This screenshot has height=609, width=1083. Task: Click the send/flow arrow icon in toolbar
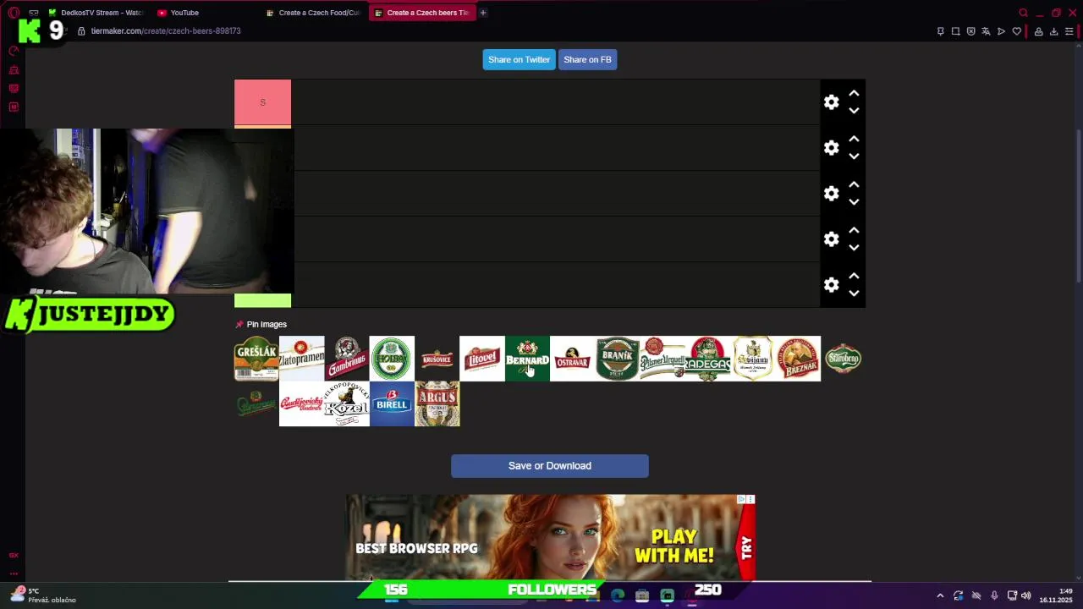1001,31
